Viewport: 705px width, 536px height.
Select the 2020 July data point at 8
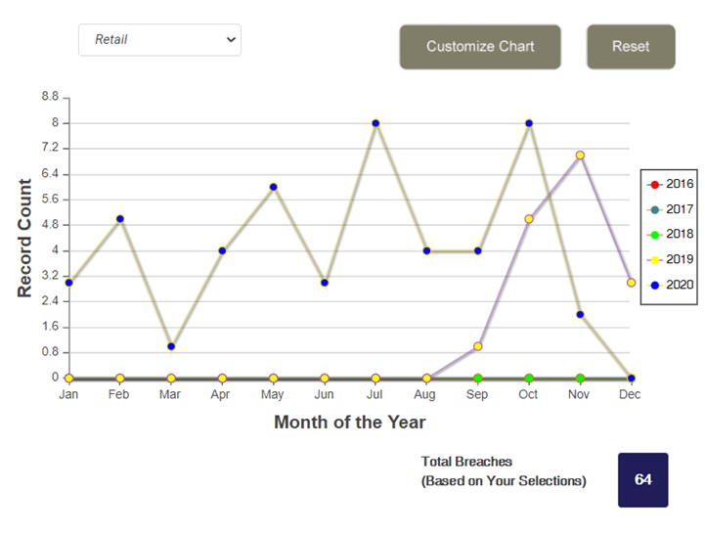pyautogui.click(x=375, y=123)
